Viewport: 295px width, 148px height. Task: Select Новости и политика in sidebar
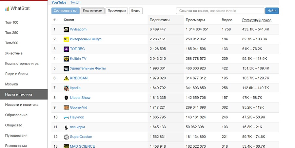point(22,105)
